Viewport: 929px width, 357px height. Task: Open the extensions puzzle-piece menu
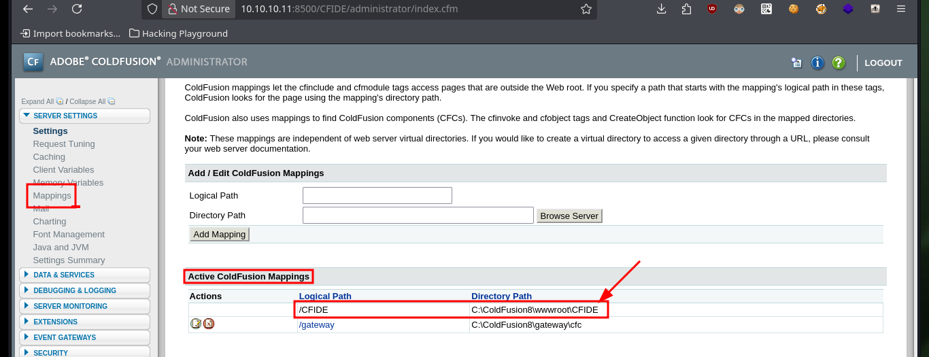[686, 9]
